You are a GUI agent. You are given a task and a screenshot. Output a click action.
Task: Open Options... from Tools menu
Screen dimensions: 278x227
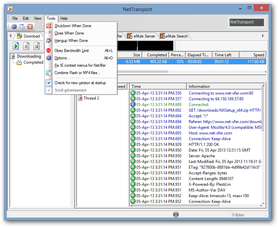pos(81,58)
